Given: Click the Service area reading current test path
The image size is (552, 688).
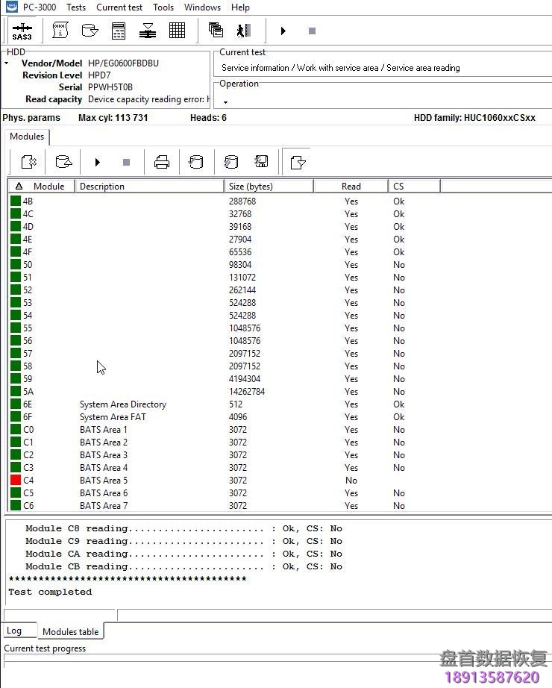Looking at the screenshot, I should 340,68.
